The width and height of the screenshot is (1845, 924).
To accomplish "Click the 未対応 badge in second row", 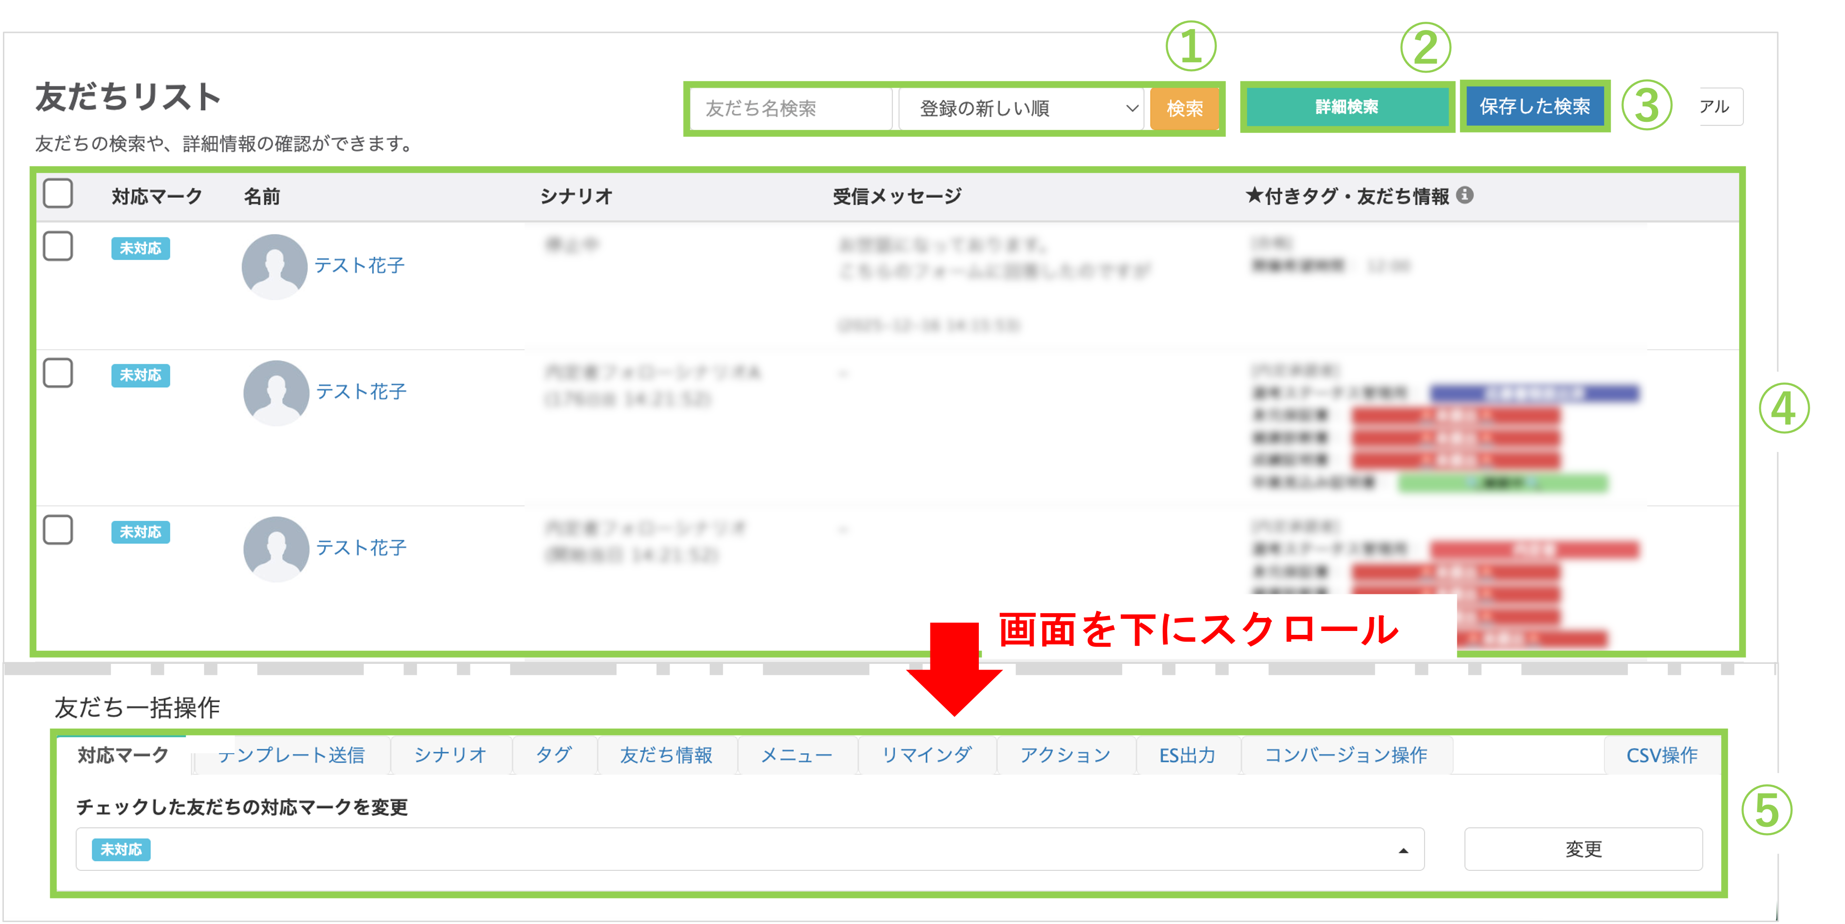I will coord(140,375).
